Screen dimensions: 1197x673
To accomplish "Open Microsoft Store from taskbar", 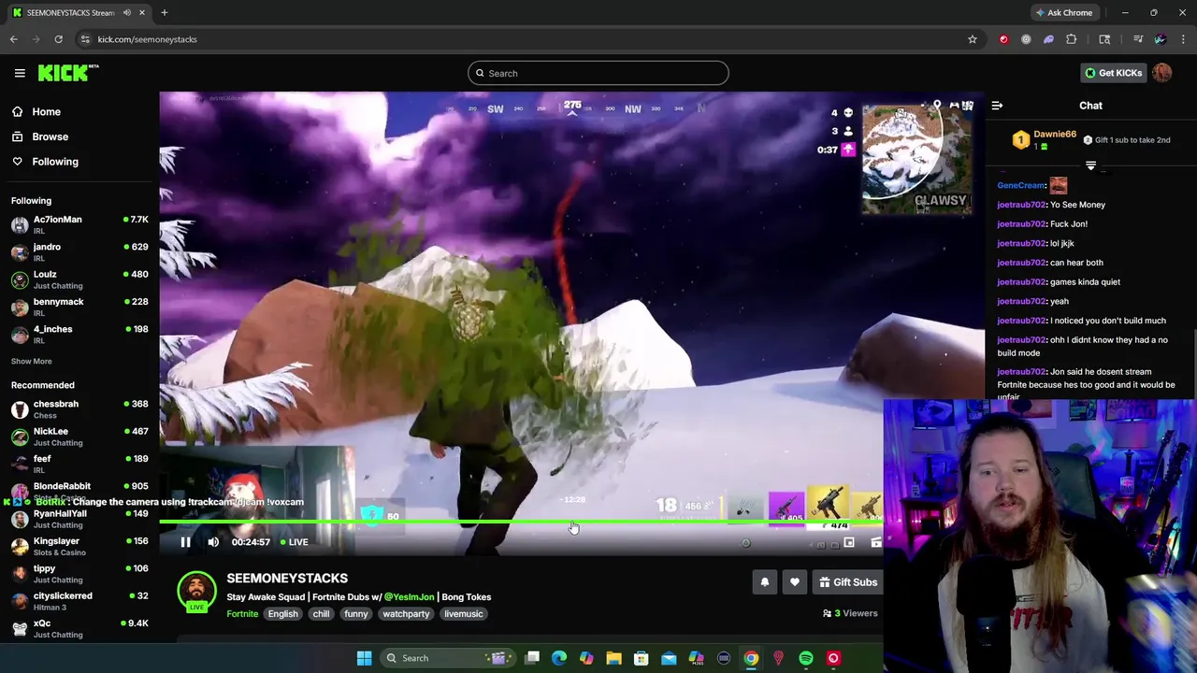I will click(x=642, y=658).
